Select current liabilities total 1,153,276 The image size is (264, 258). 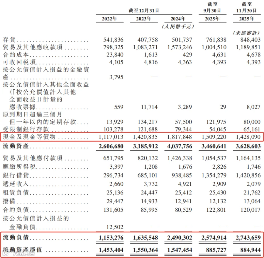pos(111,238)
